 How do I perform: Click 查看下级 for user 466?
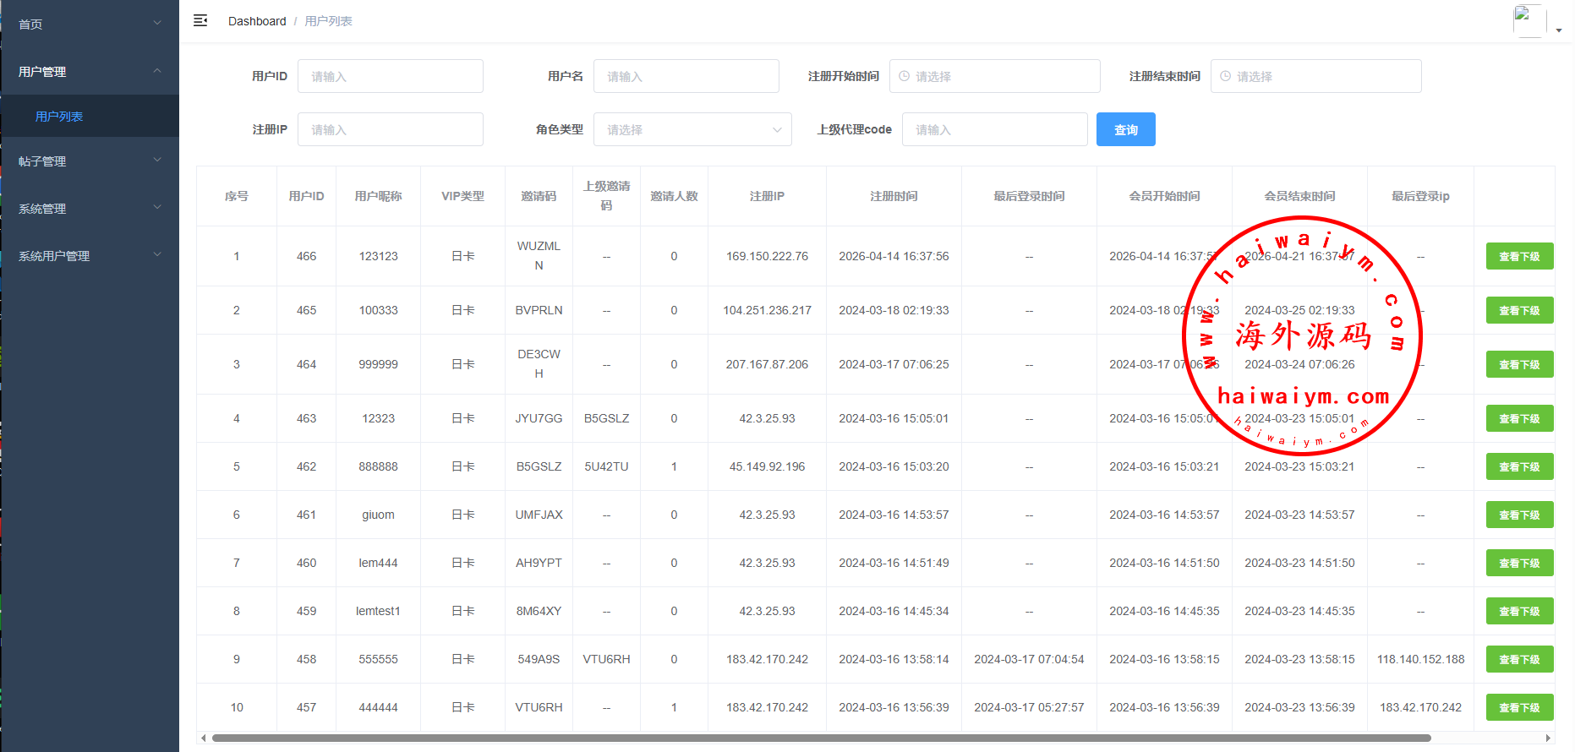1518,256
